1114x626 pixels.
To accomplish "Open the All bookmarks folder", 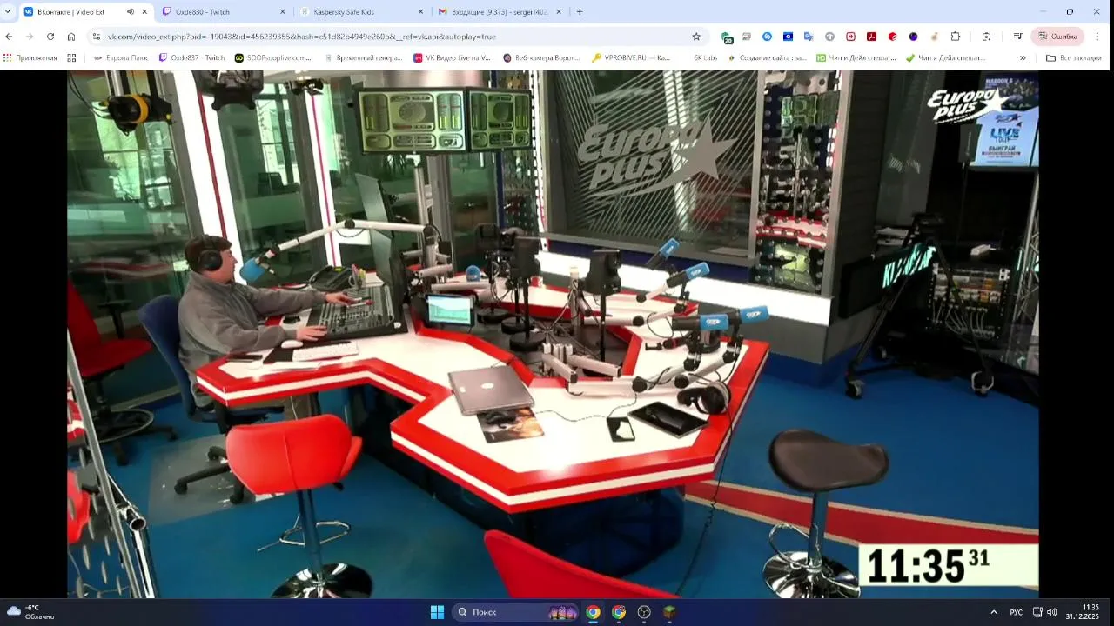I will click(x=1074, y=58).
